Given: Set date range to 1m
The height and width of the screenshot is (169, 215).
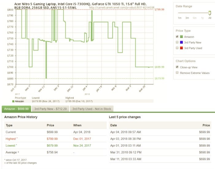Looking at the screenshot, I should click(x=180, y=18).
